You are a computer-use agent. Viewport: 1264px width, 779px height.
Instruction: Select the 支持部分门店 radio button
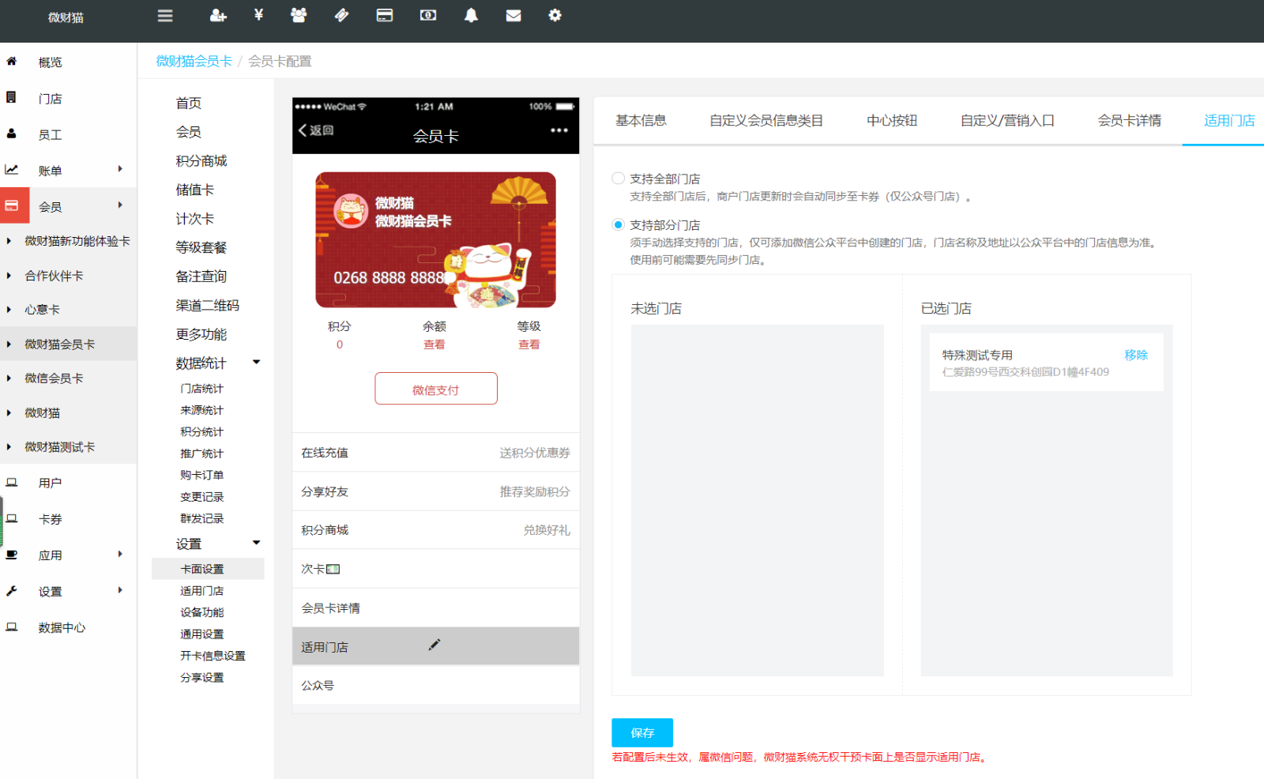(x=619, y=224)
